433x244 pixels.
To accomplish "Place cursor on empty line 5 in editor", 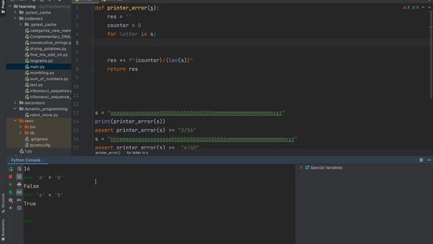I will pos(261,43).
